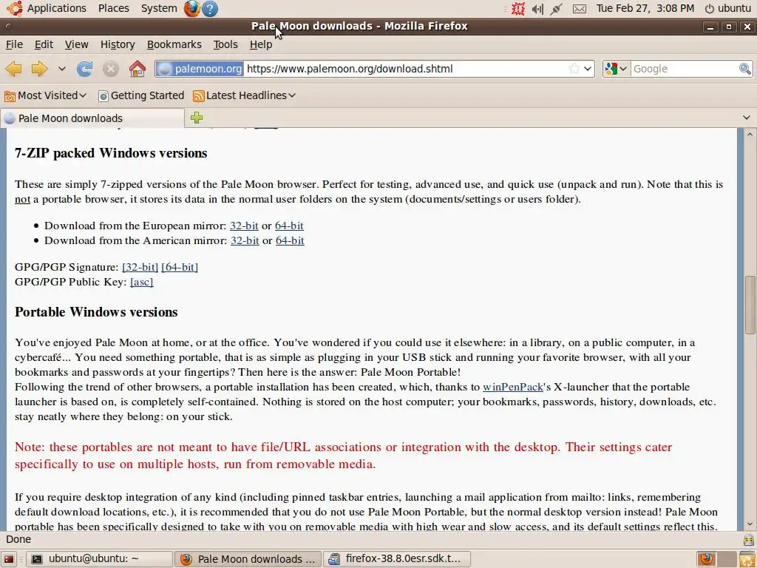Open the History menu

point(118,44)
